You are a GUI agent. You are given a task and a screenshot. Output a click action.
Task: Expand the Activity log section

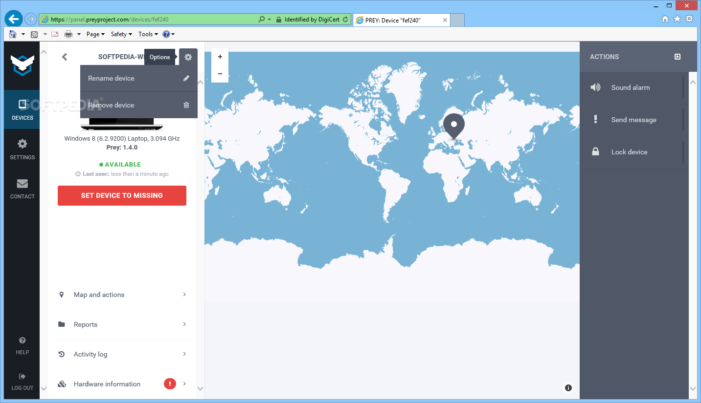pos(122,354)
